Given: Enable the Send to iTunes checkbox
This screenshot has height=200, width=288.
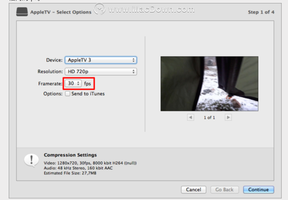Looking at the screenshot, I should [x=68, y=94].
